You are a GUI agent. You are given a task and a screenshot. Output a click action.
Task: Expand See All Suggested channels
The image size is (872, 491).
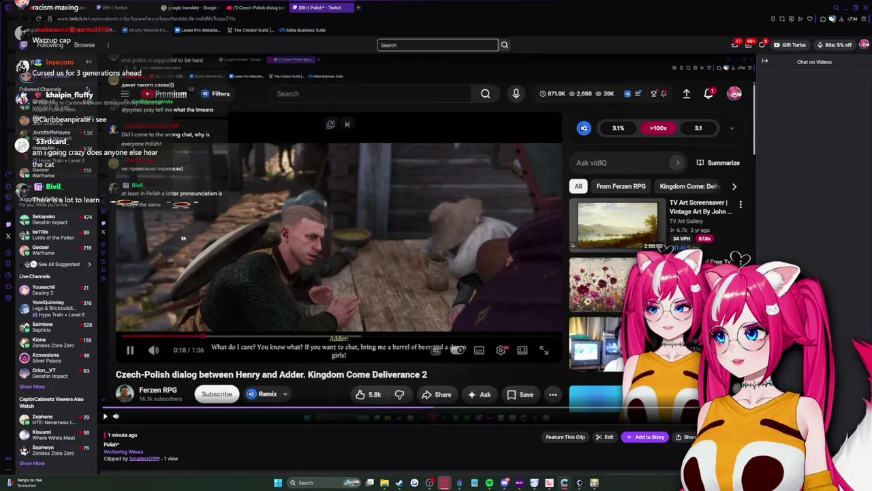click(60, 265)
